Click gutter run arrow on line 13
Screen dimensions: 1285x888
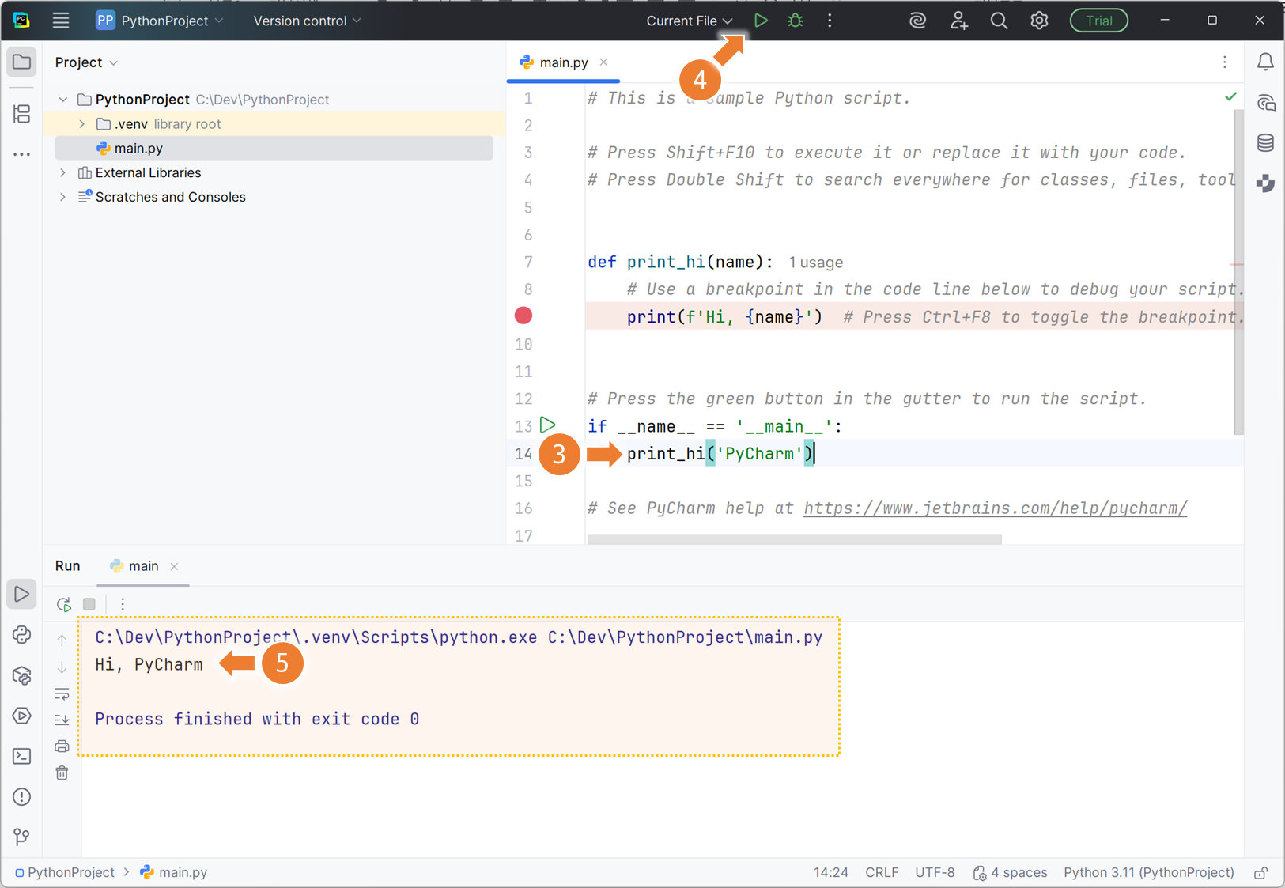(547, 425)
